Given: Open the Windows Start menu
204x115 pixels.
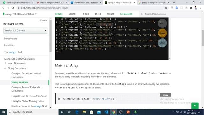Looking at the screenshot, I should coord(4,112).
